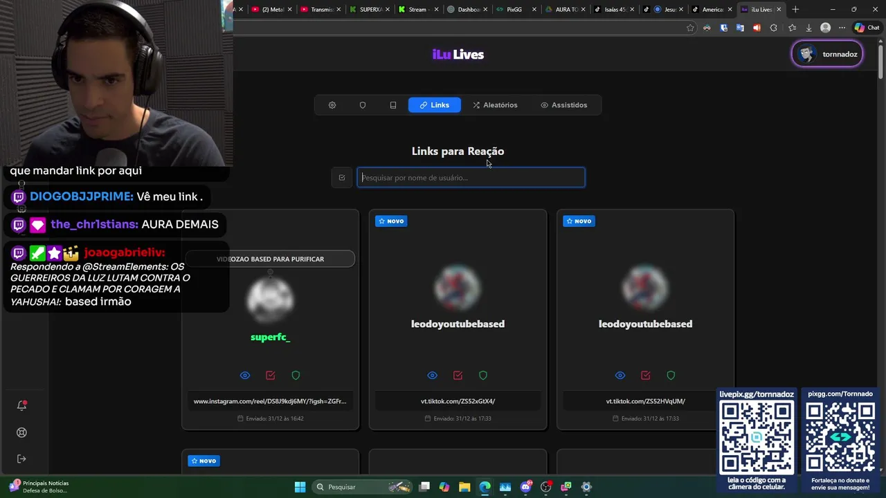The height and width of the screenshot is (498, 886).
Task: Open the browser more-options menu
Action: [842, 28]
